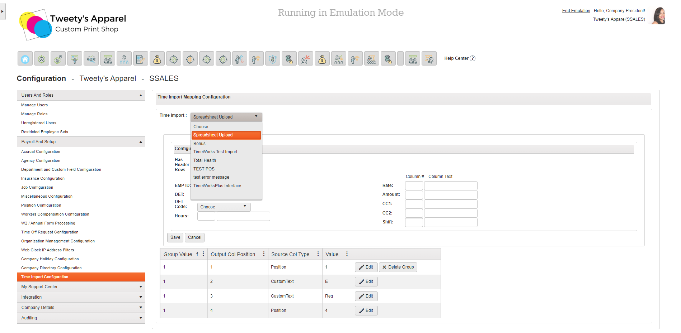Select Total Health import option
Image resolution: width=681 pixels, height=333 pixels.
(x=205, y=160)
